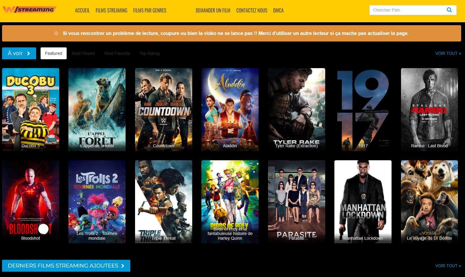Show the Top Rating tab

click(x=150, y=53)
